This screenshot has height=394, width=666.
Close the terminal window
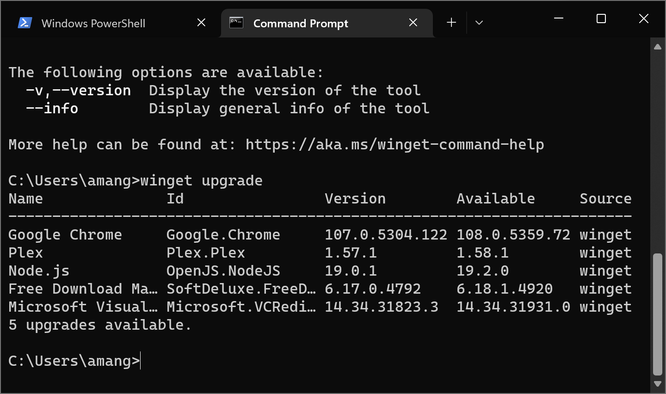(x=643, y=18)
